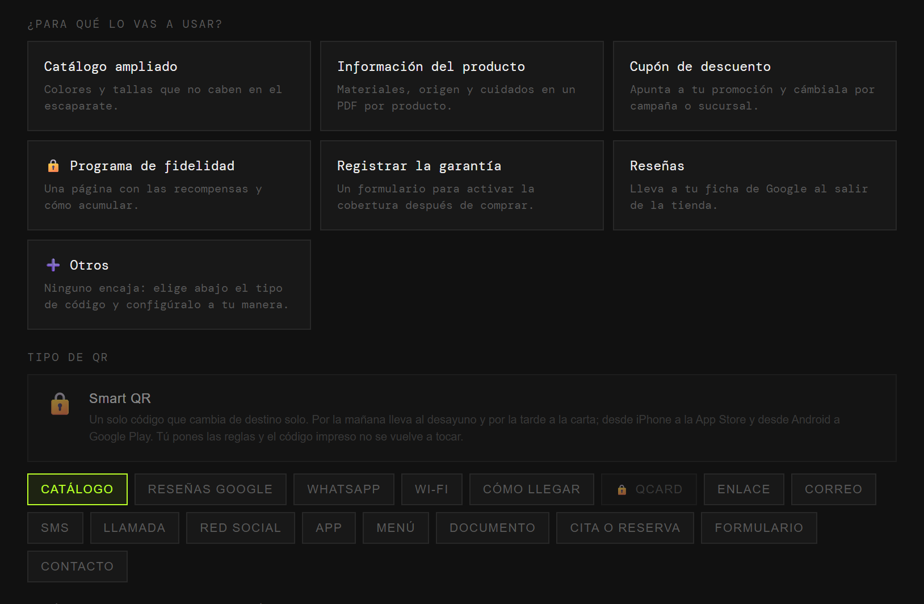Screen dimensions: 924x604
Task: Pick the CONTACTO QR type
Action: coord(77,567)
